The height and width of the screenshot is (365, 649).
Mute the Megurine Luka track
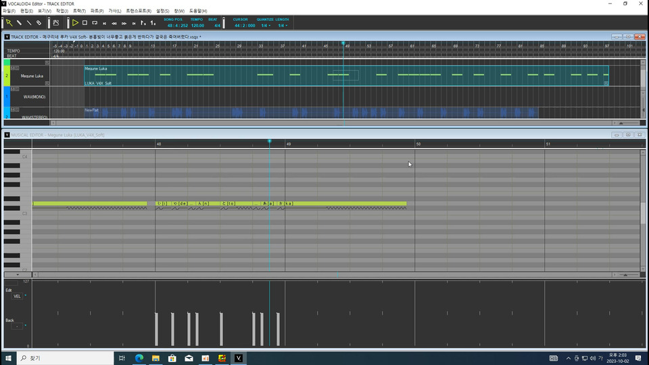pyautogui.click(x=12, y=68)
